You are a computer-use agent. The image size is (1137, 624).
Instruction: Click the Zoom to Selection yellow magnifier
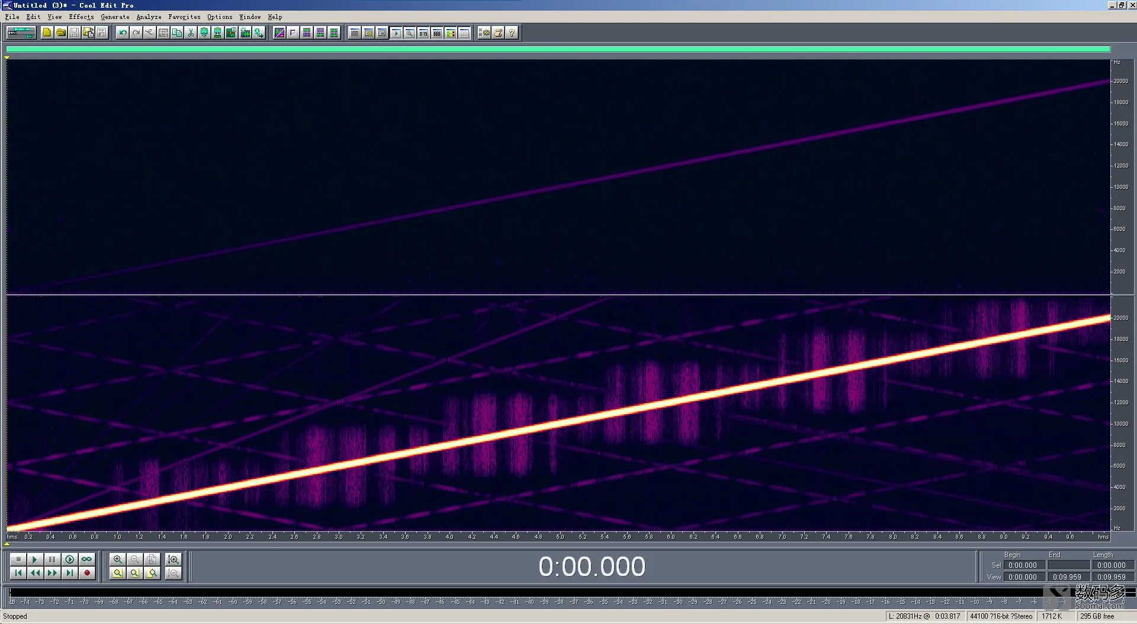coord(118,572)
